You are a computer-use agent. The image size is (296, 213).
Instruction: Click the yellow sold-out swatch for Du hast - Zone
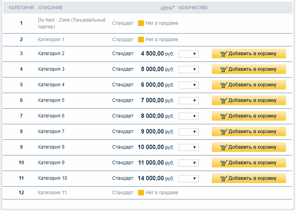141,24
